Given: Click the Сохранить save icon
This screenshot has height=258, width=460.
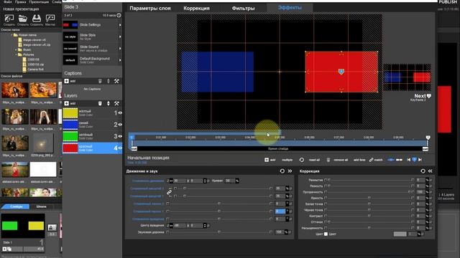Looking at the screenshot, I should [x=37, y=19].
